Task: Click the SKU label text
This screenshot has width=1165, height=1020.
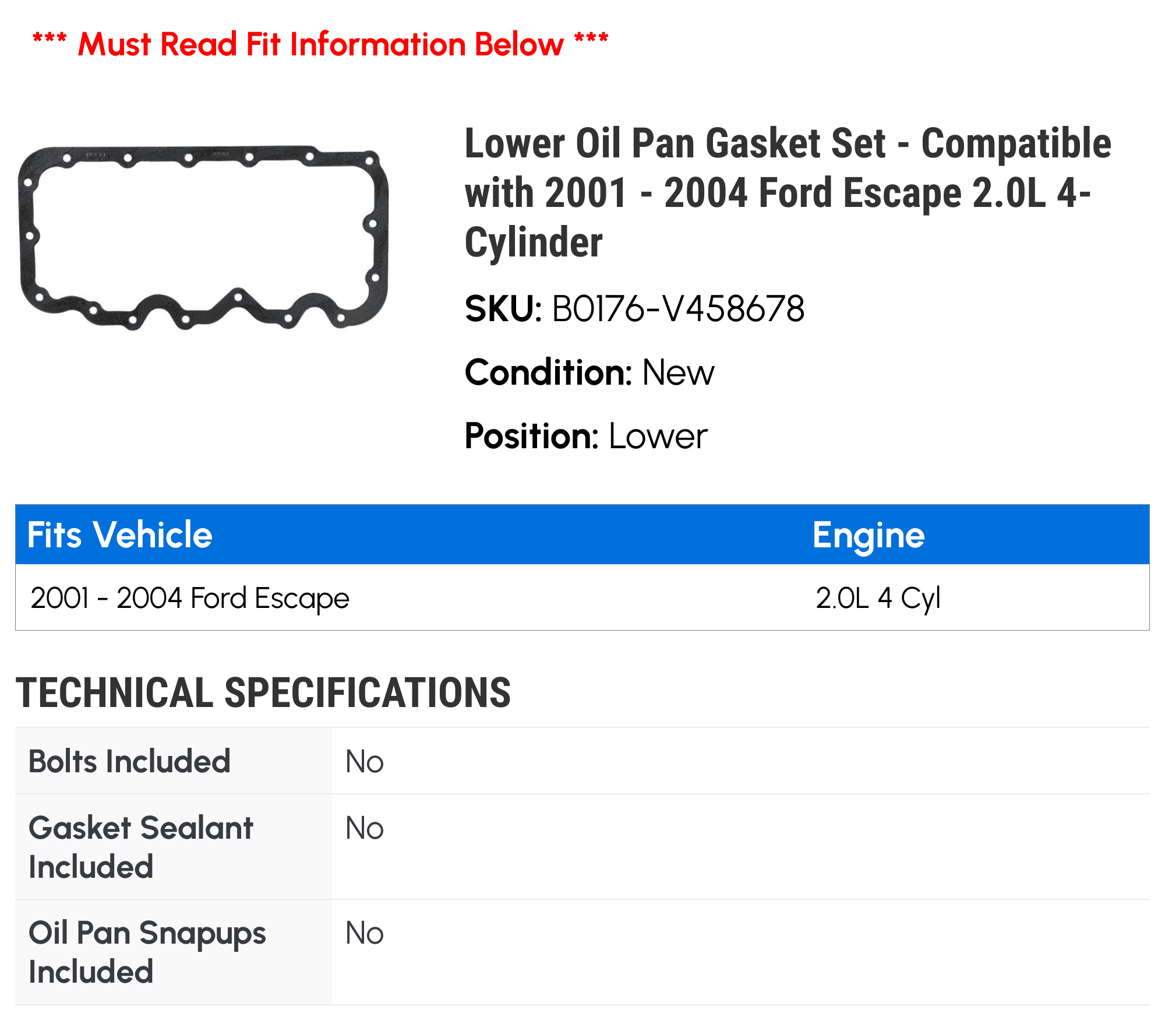Action: click(503, 309)
